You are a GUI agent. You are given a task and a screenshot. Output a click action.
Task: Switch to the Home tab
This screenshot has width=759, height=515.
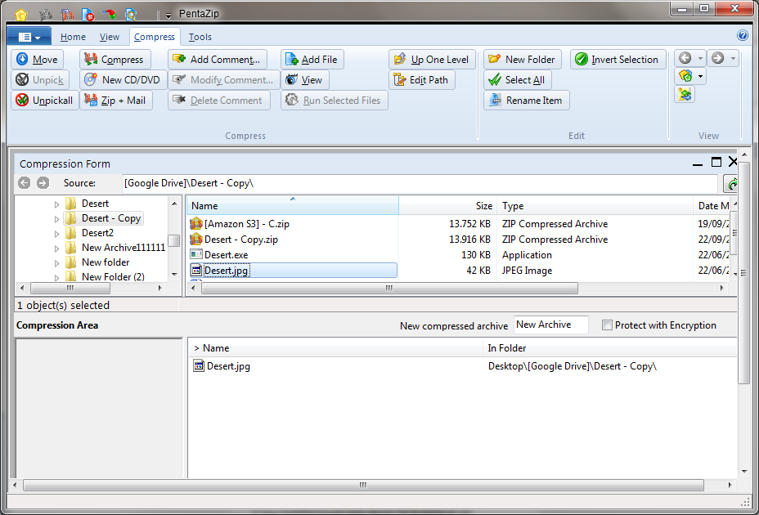[x=73, y=37]
